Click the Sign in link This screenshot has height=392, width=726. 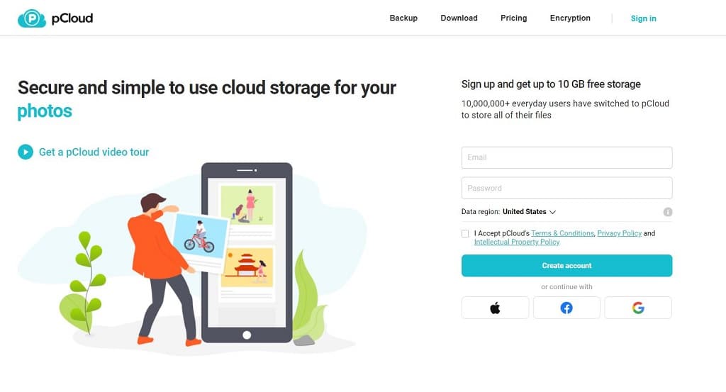643,18
